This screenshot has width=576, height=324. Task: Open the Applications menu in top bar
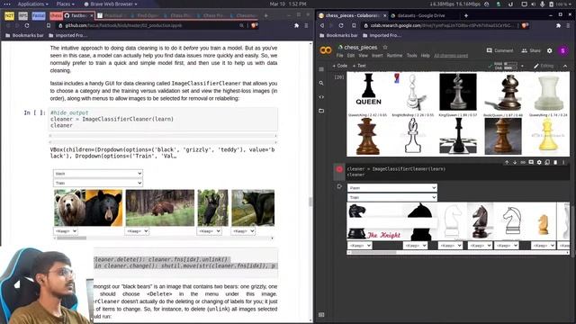[32, 4]
